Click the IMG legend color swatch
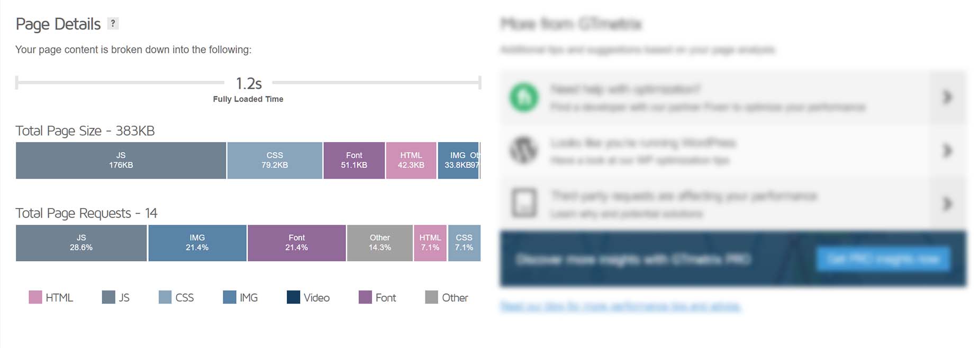 (230, 297)
